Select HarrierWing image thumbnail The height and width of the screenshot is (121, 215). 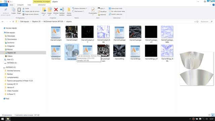[x=119, y=51]
